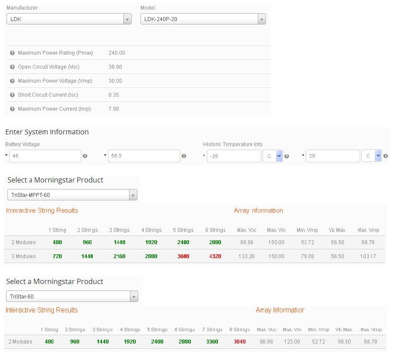Open product dropdown showing TriStar-MPPT-60

pos(72,195)
